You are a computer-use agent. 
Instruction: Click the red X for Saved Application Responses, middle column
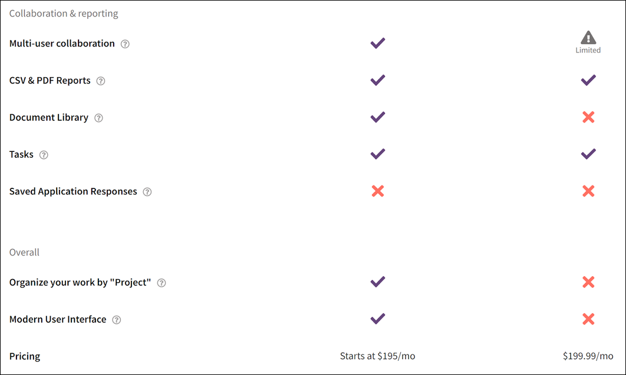[378, 191]
